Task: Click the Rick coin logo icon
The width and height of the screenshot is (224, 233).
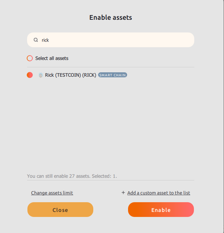Action: [41, 75]
